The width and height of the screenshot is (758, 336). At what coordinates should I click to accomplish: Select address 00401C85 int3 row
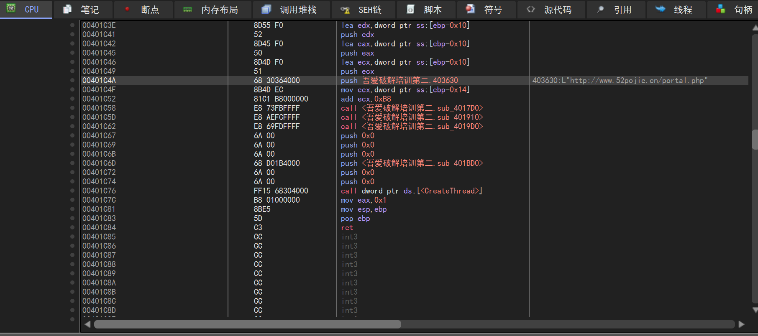click(x=99, y=237)
